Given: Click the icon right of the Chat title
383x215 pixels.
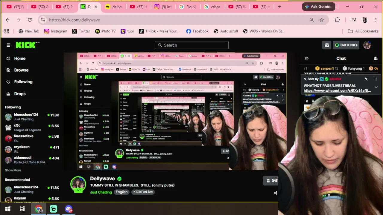Looking at the screenshot, I should 376,59.
